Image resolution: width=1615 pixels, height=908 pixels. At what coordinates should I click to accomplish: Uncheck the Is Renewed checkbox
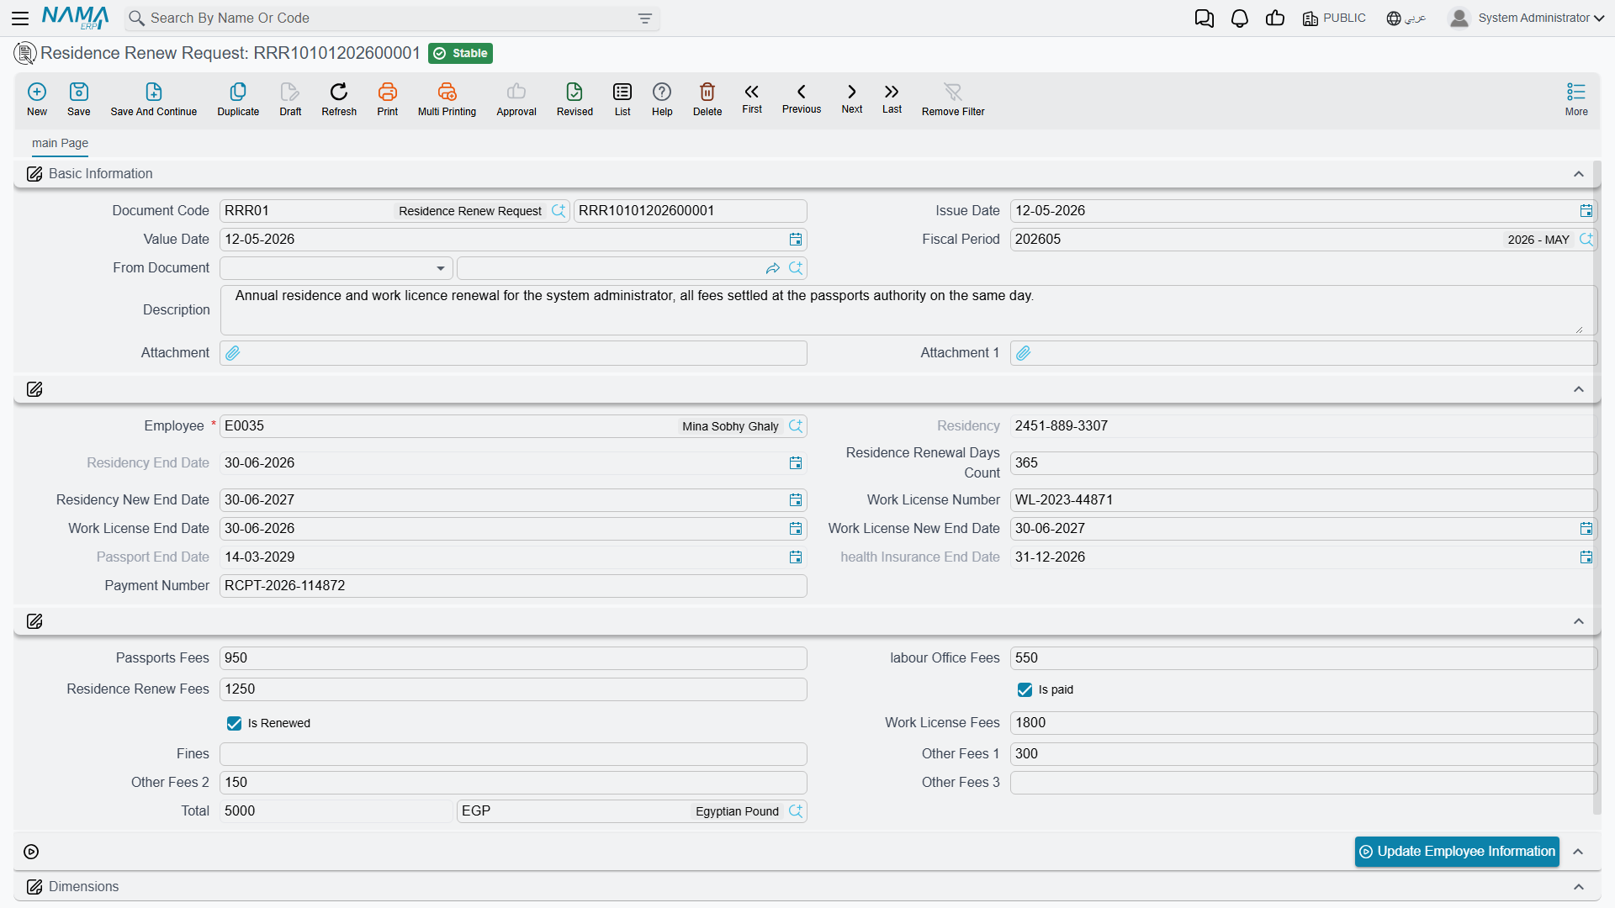[x=234, y=723]
